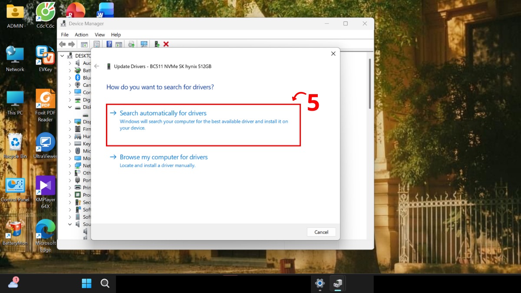Select the Other devices tree row
Viewport: 521px width, 293px height.
click(82, 173)
